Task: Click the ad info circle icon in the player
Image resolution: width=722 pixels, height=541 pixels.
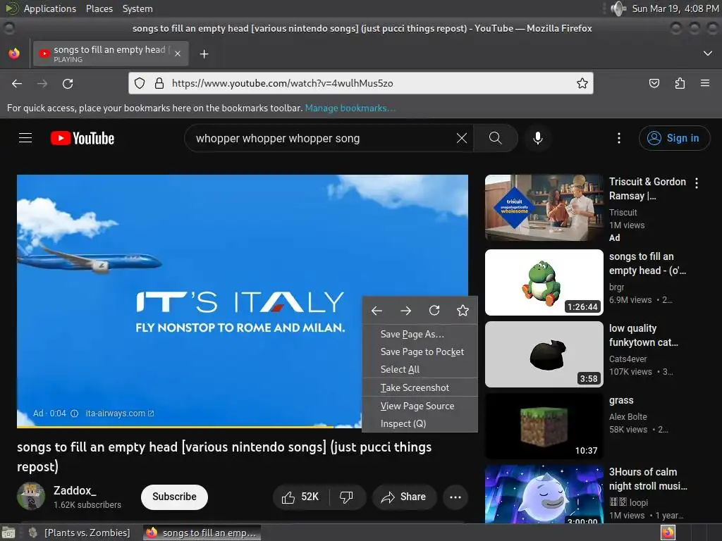Action: (x=74, y=413)
